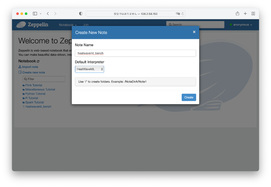Open the Job menu item

pyautogui.click(x=86, y=25)
